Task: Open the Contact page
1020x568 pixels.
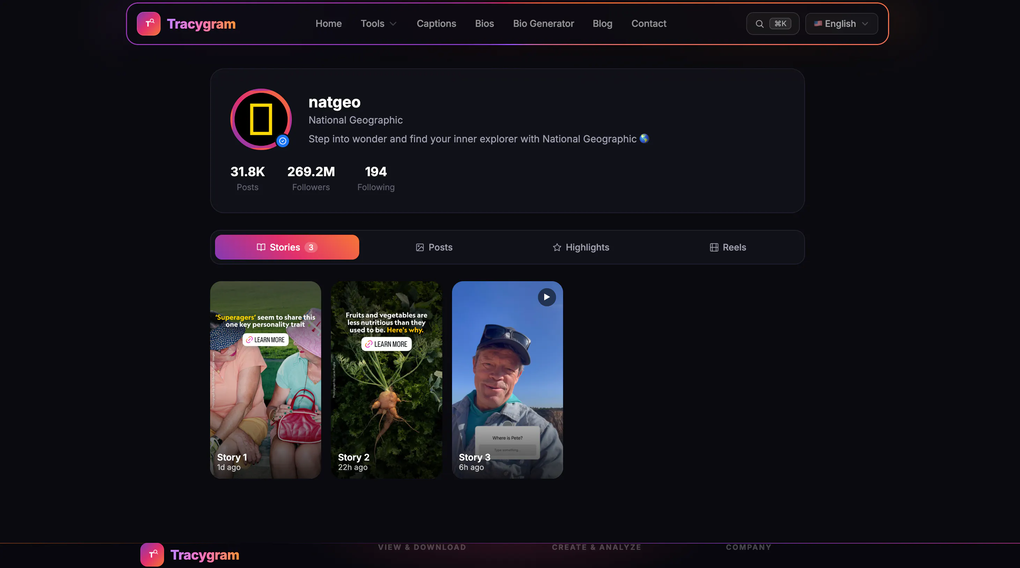Action: pos(649,24)
